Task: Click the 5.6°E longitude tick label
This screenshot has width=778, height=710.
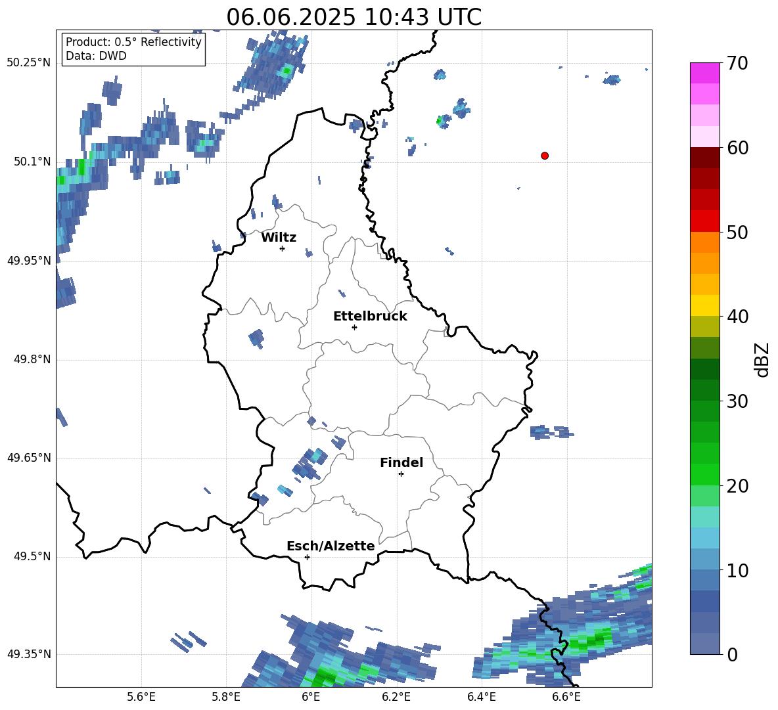Action: pyautogui.click(x=141, y=697)
